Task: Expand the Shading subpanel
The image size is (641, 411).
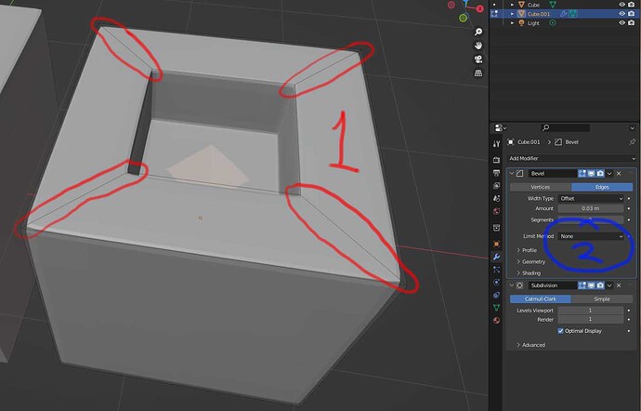Action: (x=529, y=273)
